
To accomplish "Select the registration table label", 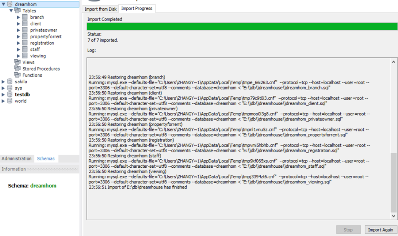I will click(42, 43).
